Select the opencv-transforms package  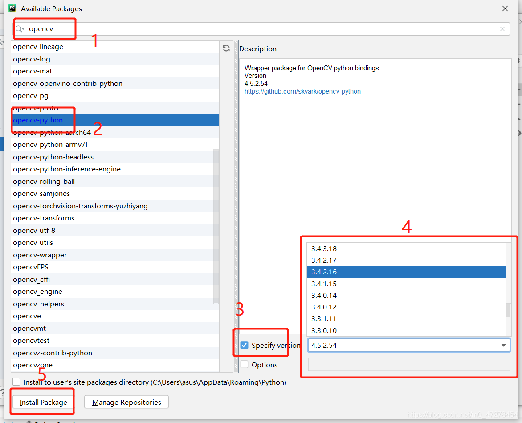(x=115, y=218)
